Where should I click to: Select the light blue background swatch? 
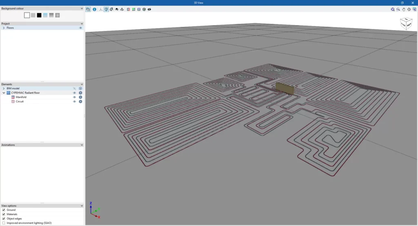point(45,15)
